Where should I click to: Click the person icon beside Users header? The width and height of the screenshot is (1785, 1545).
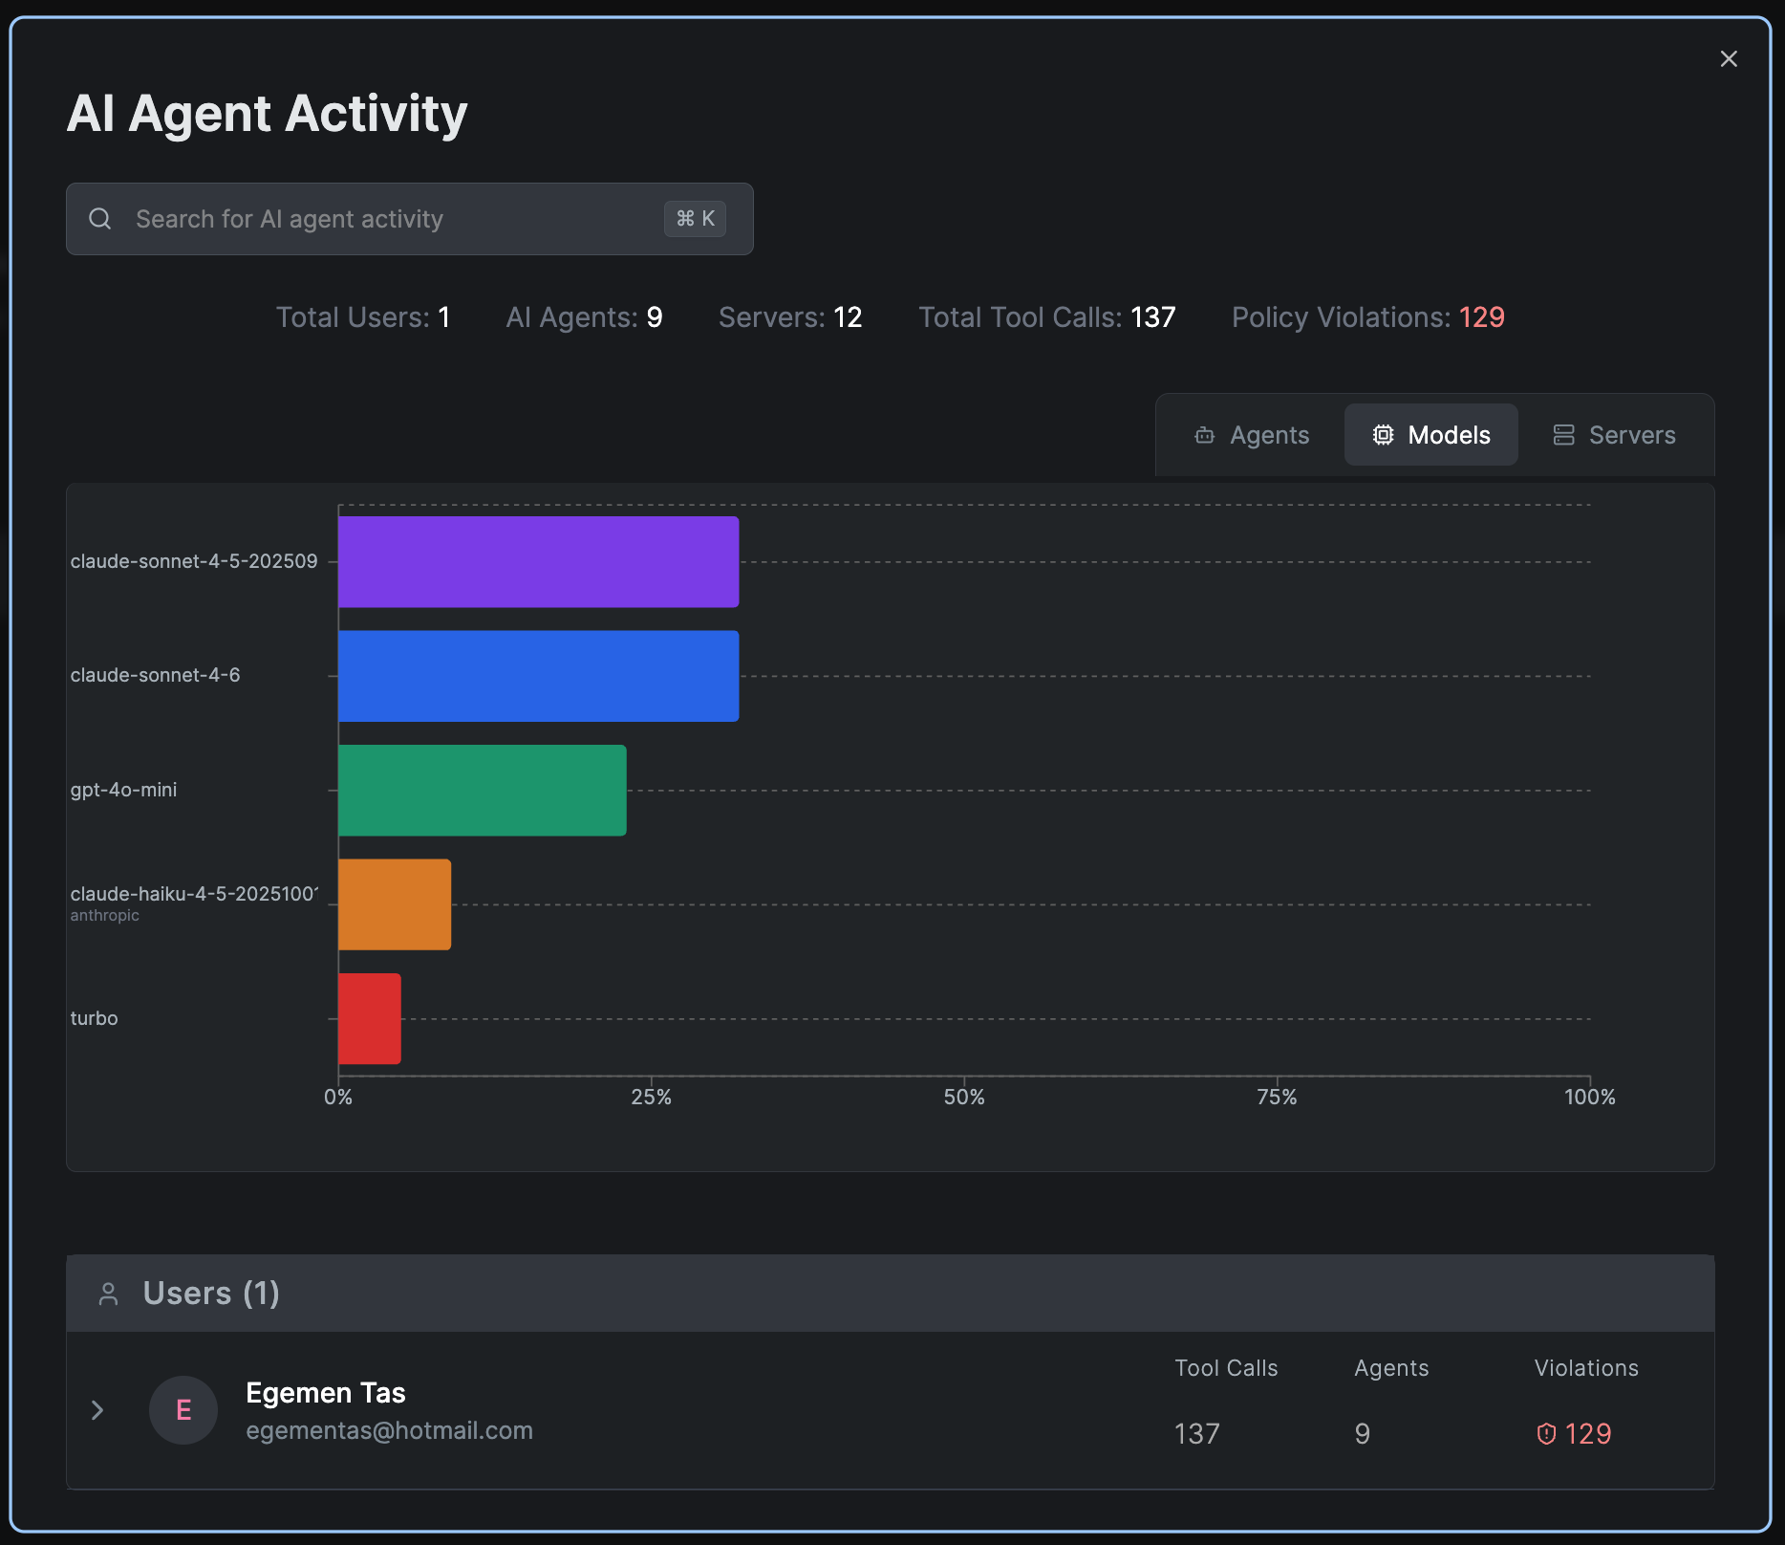(x=109, y=1294)
